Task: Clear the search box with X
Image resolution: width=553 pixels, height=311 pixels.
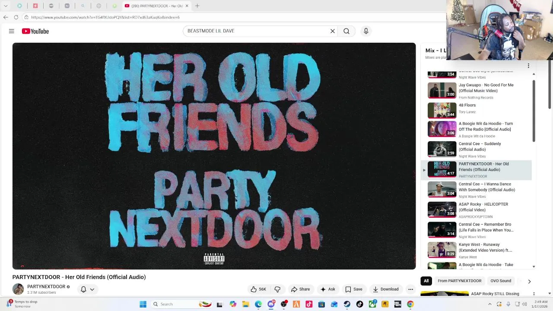Action: tap(333, 31)
